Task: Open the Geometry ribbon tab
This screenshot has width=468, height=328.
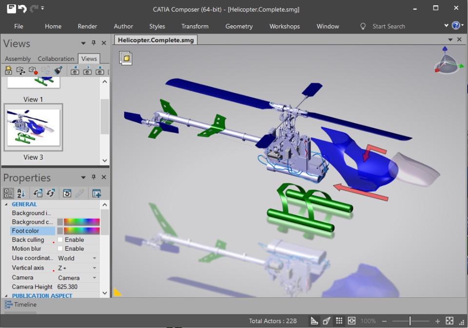Action: 239,26
